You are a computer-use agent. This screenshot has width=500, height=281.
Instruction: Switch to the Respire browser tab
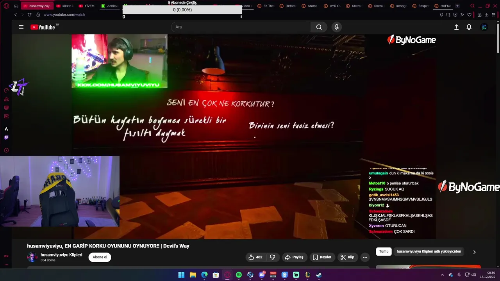(x=421, y=6)
